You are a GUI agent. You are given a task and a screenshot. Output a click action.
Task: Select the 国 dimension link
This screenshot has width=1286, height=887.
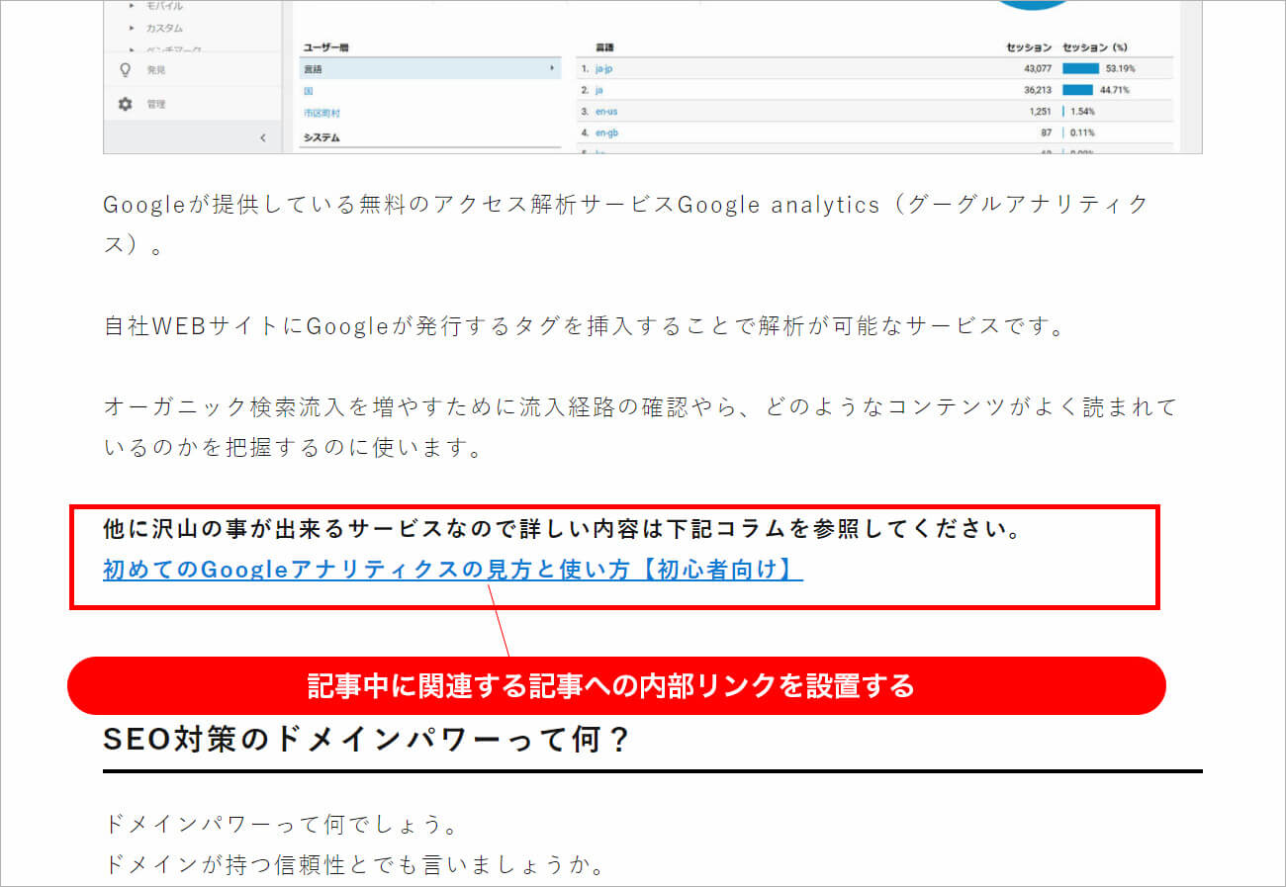point(309,91)
